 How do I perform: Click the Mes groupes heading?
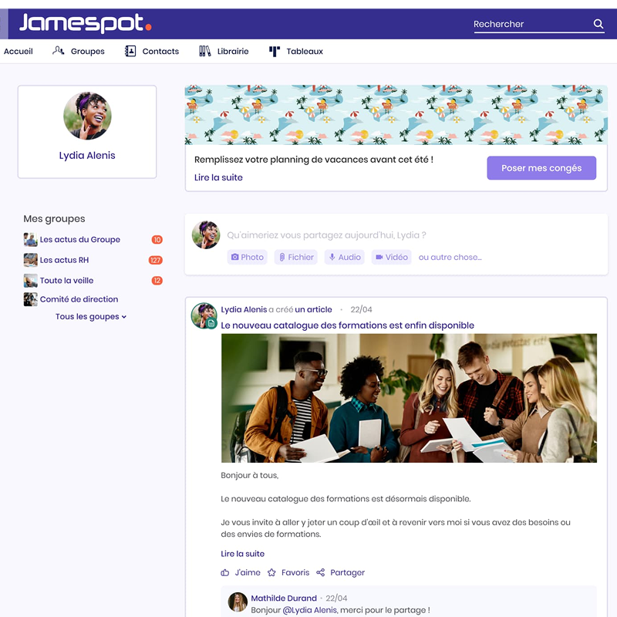click(54, 219)
